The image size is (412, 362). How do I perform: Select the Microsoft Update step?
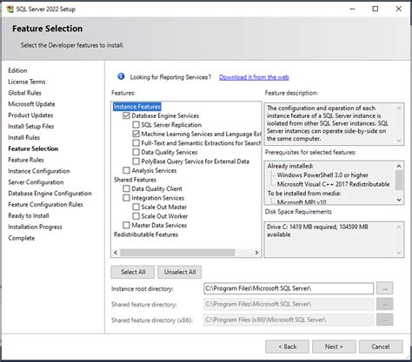click(31, 104)
